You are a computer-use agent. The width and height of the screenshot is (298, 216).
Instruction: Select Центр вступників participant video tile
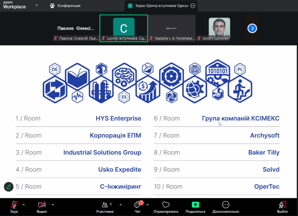[x=124, y=28]
